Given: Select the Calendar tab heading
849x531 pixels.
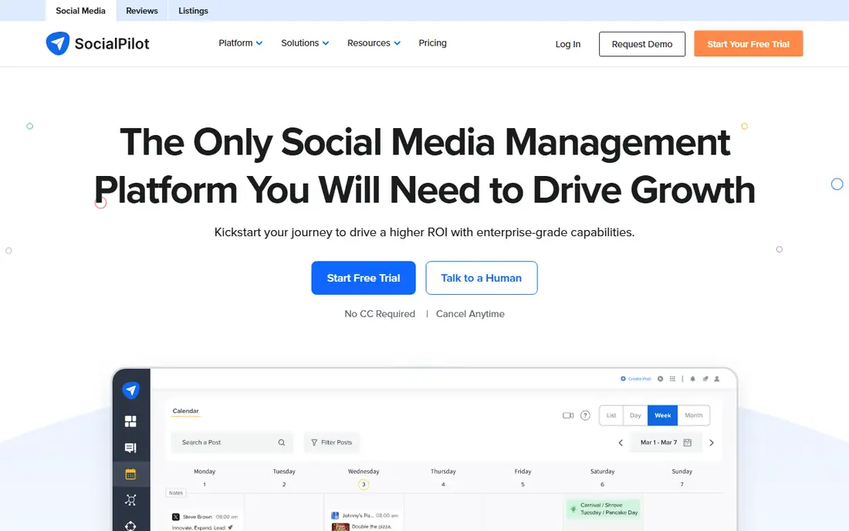Looking at the screenshot, I should pyautogui.click(x=186, y=411).
